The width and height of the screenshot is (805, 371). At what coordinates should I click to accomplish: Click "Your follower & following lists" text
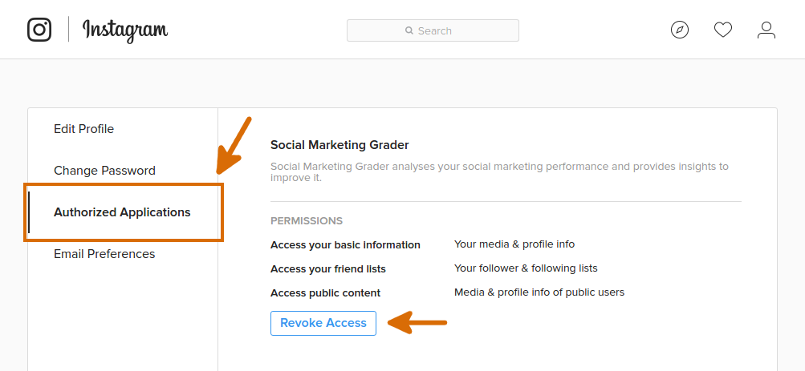click(526, 268)
